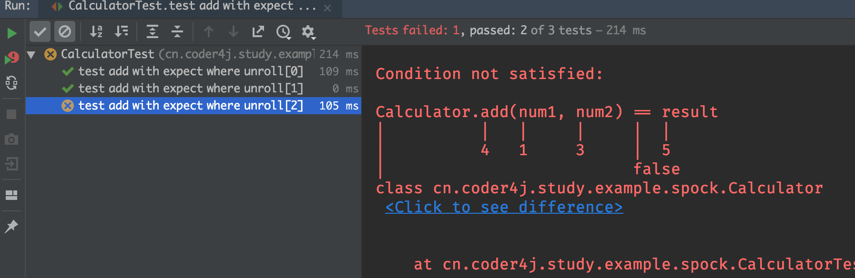The image size is (855, 278).
Task: Click Export test results icon
Action: [258, 32]
